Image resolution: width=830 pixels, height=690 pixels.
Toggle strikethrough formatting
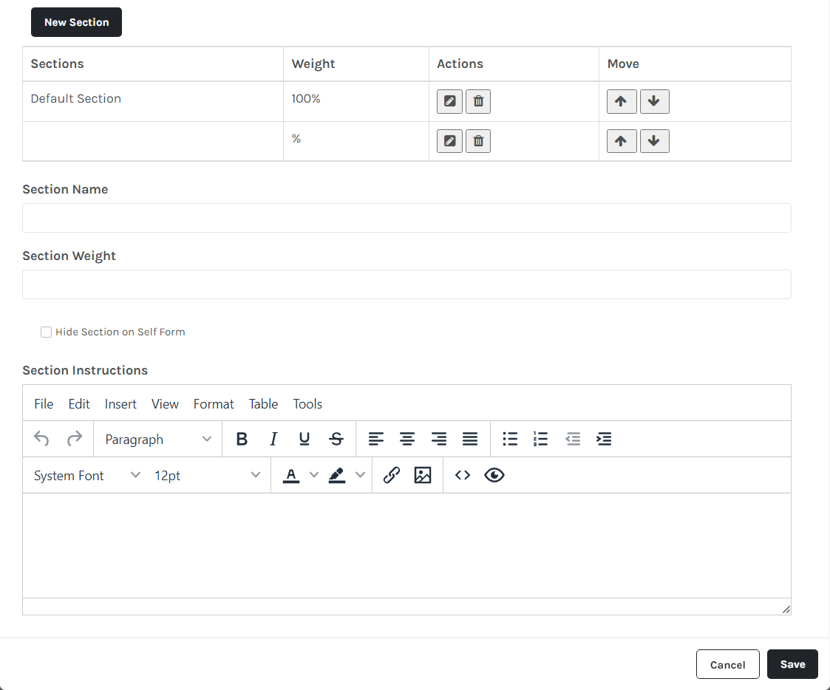pyautogui.click(x=336, y=439)
